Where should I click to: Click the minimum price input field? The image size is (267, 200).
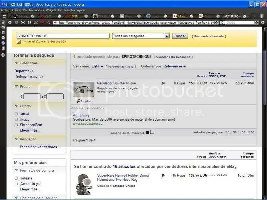(32, 96)
